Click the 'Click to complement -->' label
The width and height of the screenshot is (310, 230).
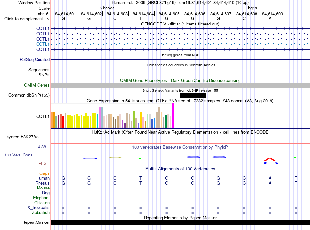tap(27, 19)
